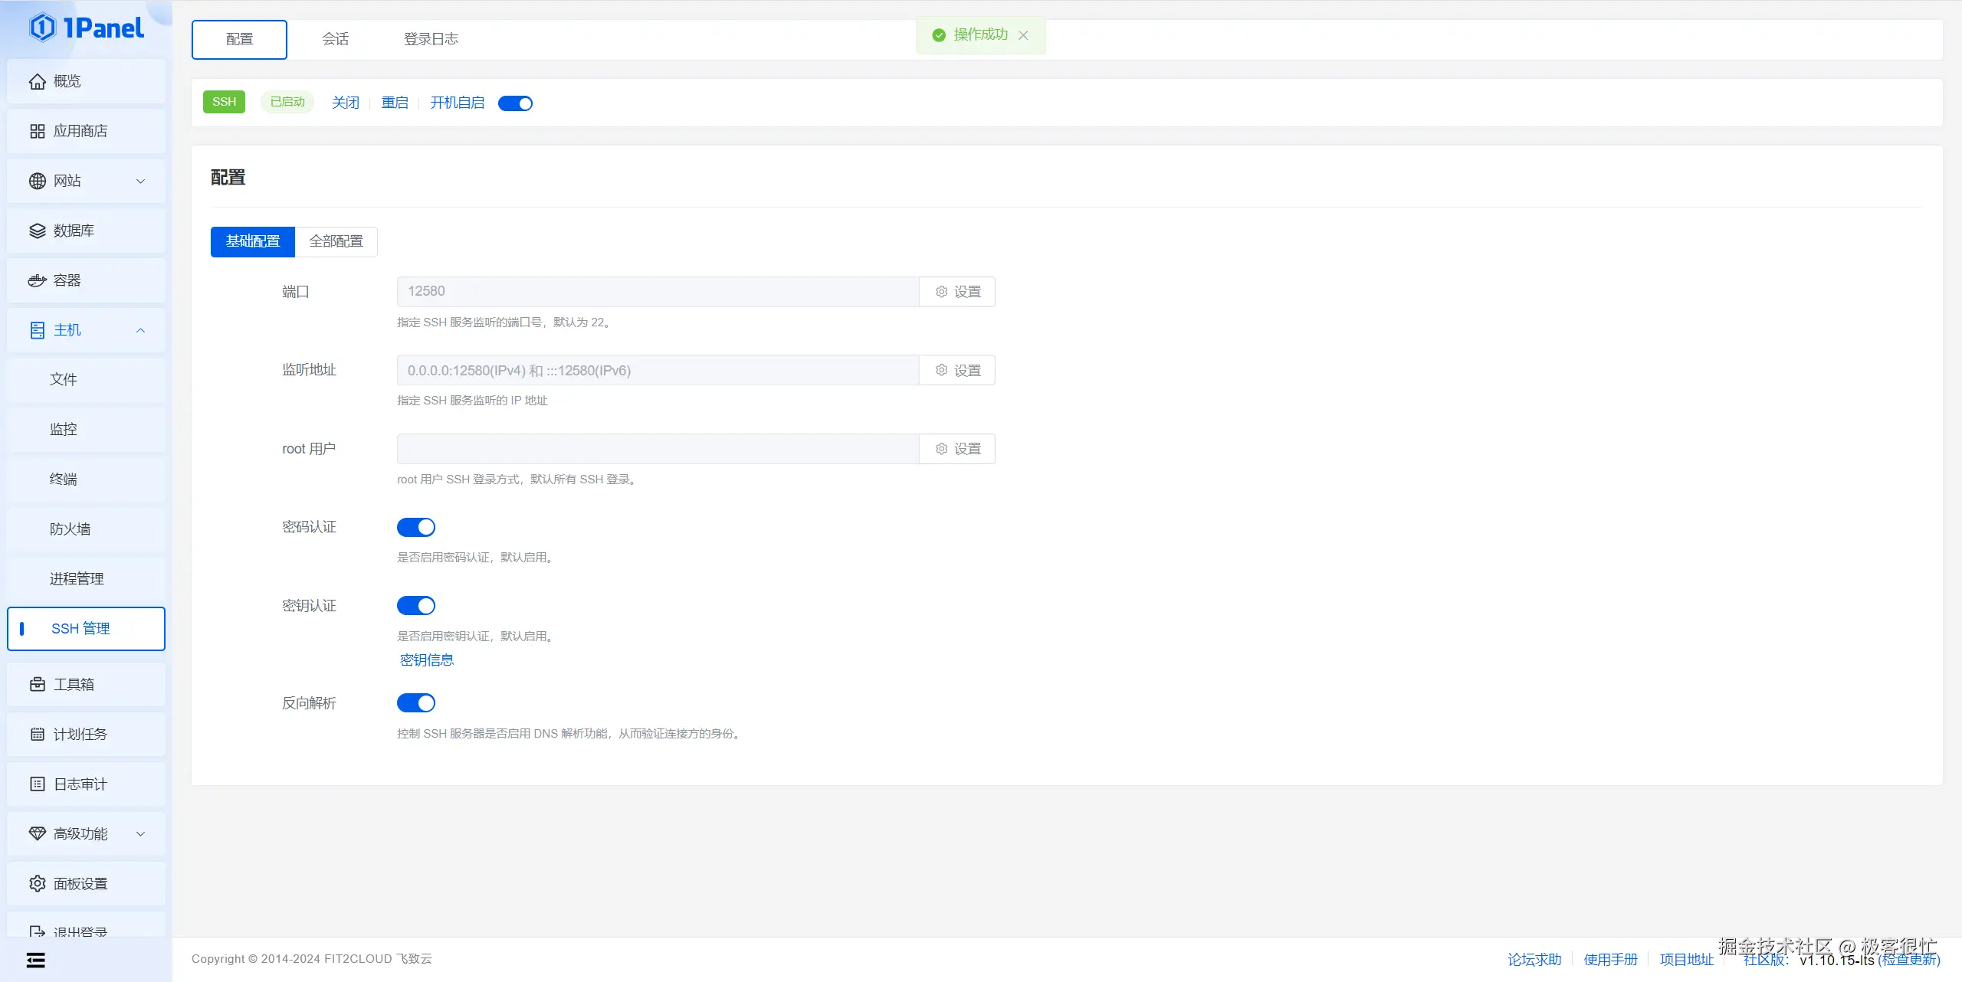Select the 全部配置 tab

336,241
